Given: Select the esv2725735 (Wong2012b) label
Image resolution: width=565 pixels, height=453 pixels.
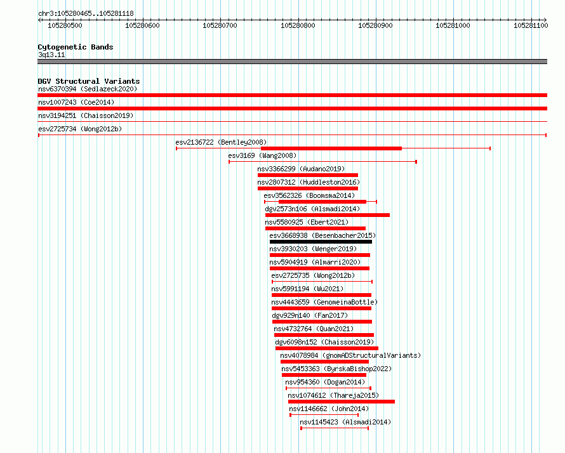Looking at the screenshot, I should click(x=313, y=275).
